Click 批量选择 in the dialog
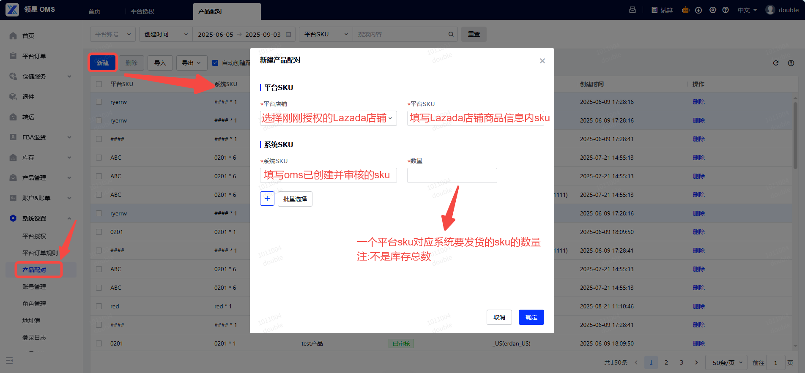 (x=295, y=199)
